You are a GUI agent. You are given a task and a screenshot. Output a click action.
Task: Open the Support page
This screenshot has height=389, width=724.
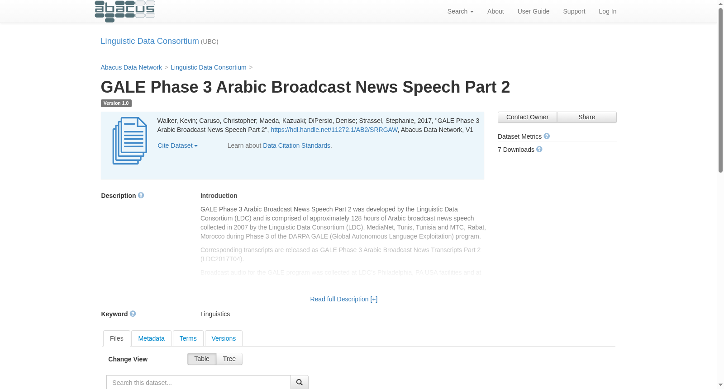point(574,11)
